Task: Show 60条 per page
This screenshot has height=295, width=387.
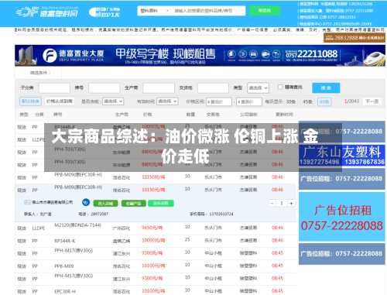Action: (x=324, y=101)
